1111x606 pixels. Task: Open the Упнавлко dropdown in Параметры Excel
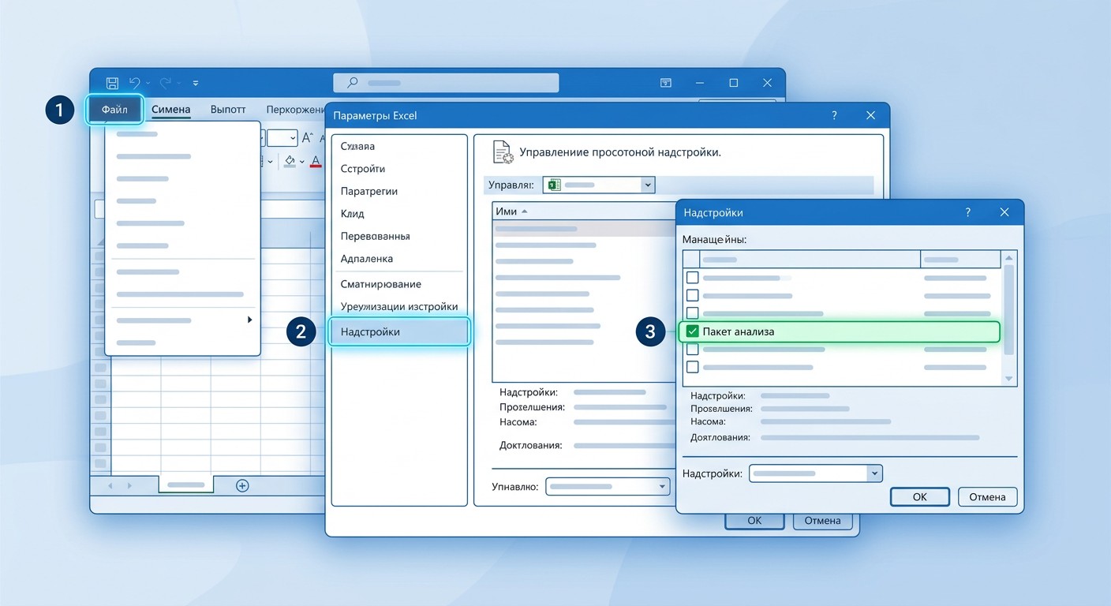[x=663, y=487]
